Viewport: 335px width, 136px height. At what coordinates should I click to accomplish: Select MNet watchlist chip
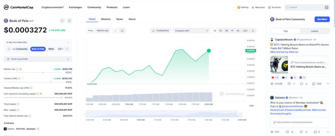[51, 49]
